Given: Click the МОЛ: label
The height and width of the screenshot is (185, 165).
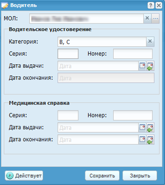Looking at the screenshot, I should click(11, 19).
